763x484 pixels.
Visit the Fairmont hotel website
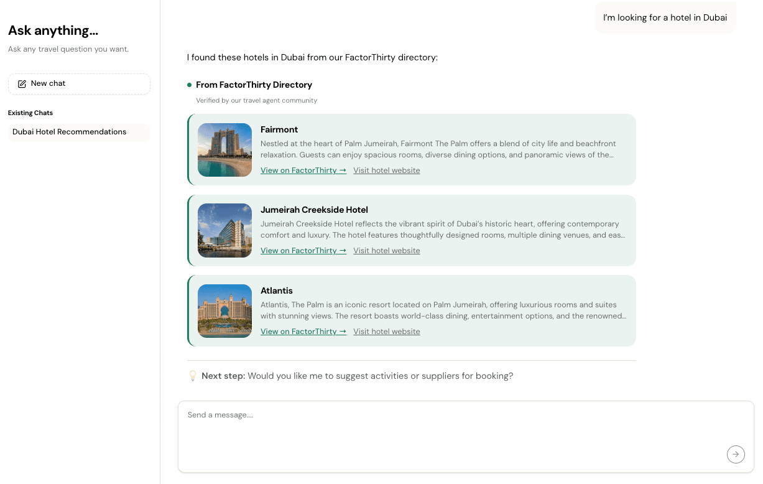pos(386,170)
